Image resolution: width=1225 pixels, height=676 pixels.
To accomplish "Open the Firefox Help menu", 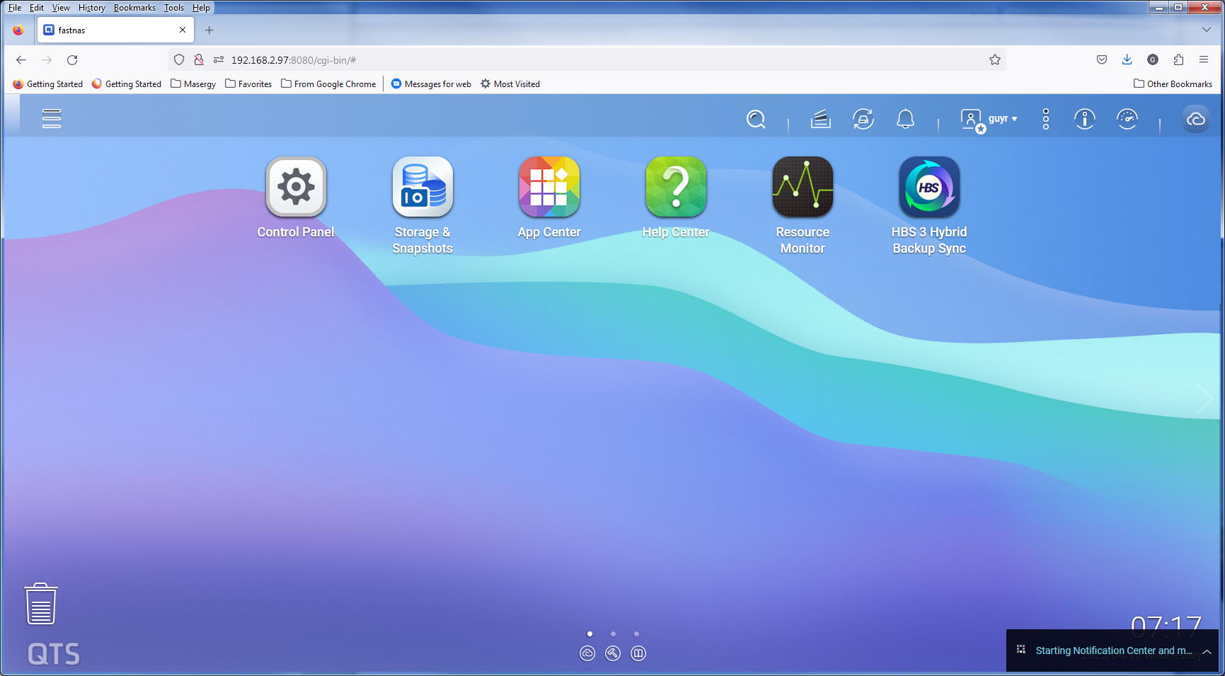I will 201,8.
